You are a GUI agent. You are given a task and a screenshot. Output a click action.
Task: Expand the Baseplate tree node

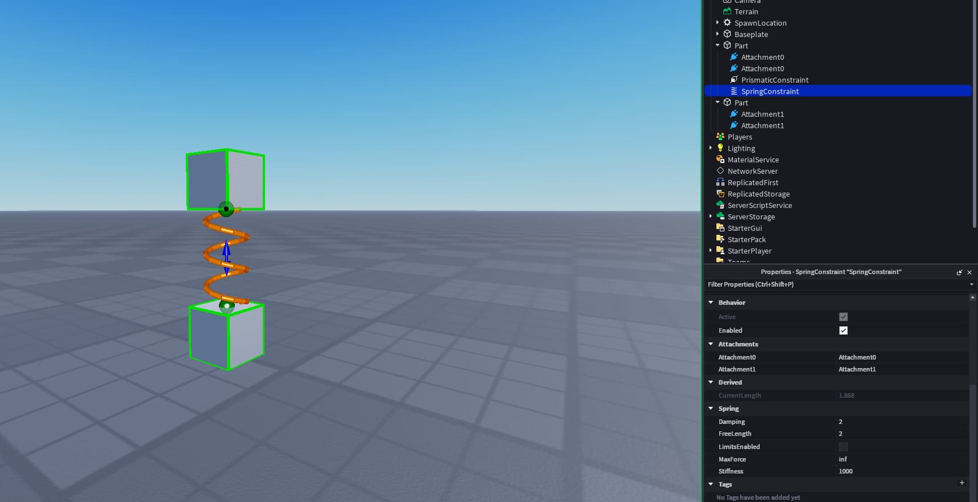point(717,34)
